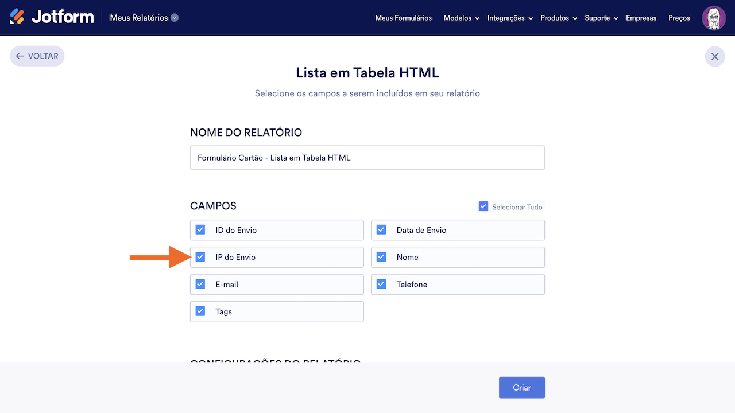Open the Empresas page
735x413 pixels.
point(641,18)
